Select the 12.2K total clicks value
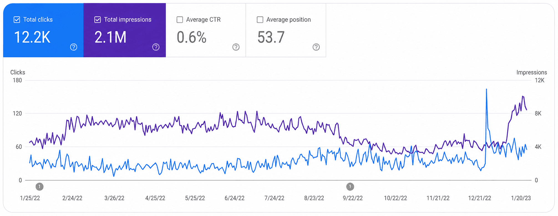Image resolution: width=558 pixels, height=216 pixels. click(x=32, y=37)
